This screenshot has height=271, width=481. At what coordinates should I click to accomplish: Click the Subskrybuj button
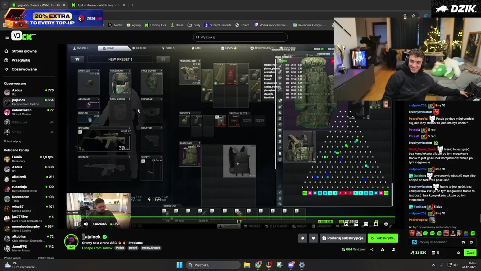tap(383, 238)
